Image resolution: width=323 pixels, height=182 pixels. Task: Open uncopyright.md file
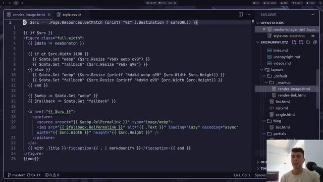286,57
